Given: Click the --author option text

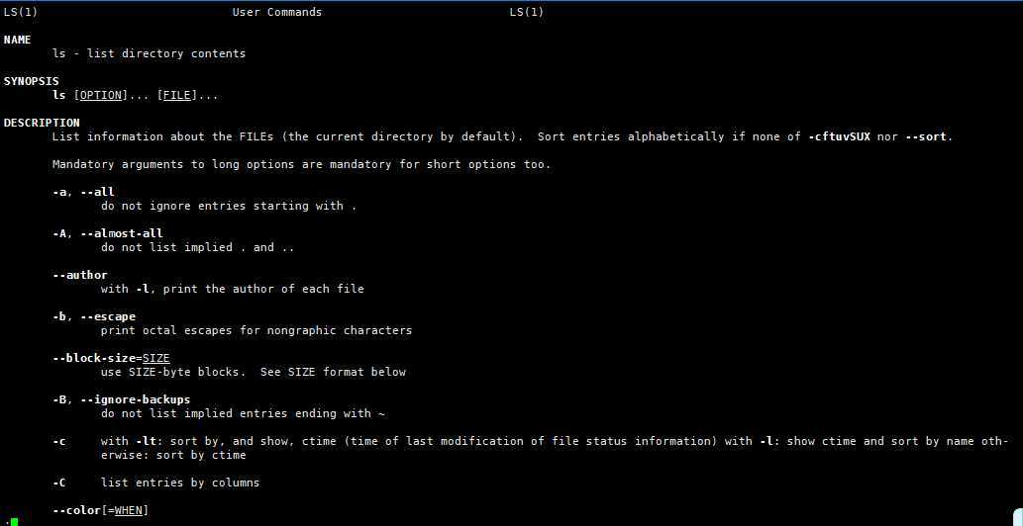Looking at the screenshot, I should click(x=80, y=275).
